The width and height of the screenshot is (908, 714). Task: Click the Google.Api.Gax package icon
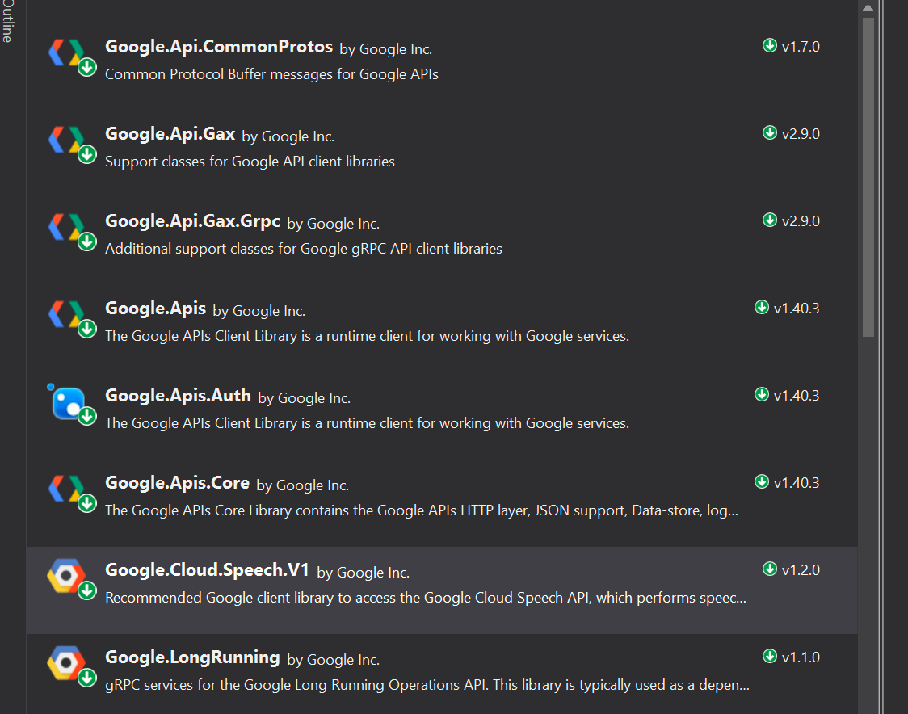[x=69, y=140]
